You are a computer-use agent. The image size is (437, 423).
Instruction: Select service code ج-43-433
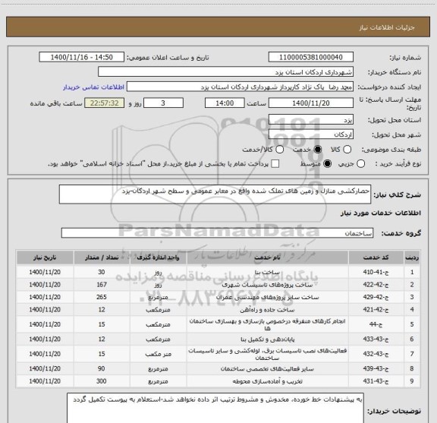[x=376, y=339]
